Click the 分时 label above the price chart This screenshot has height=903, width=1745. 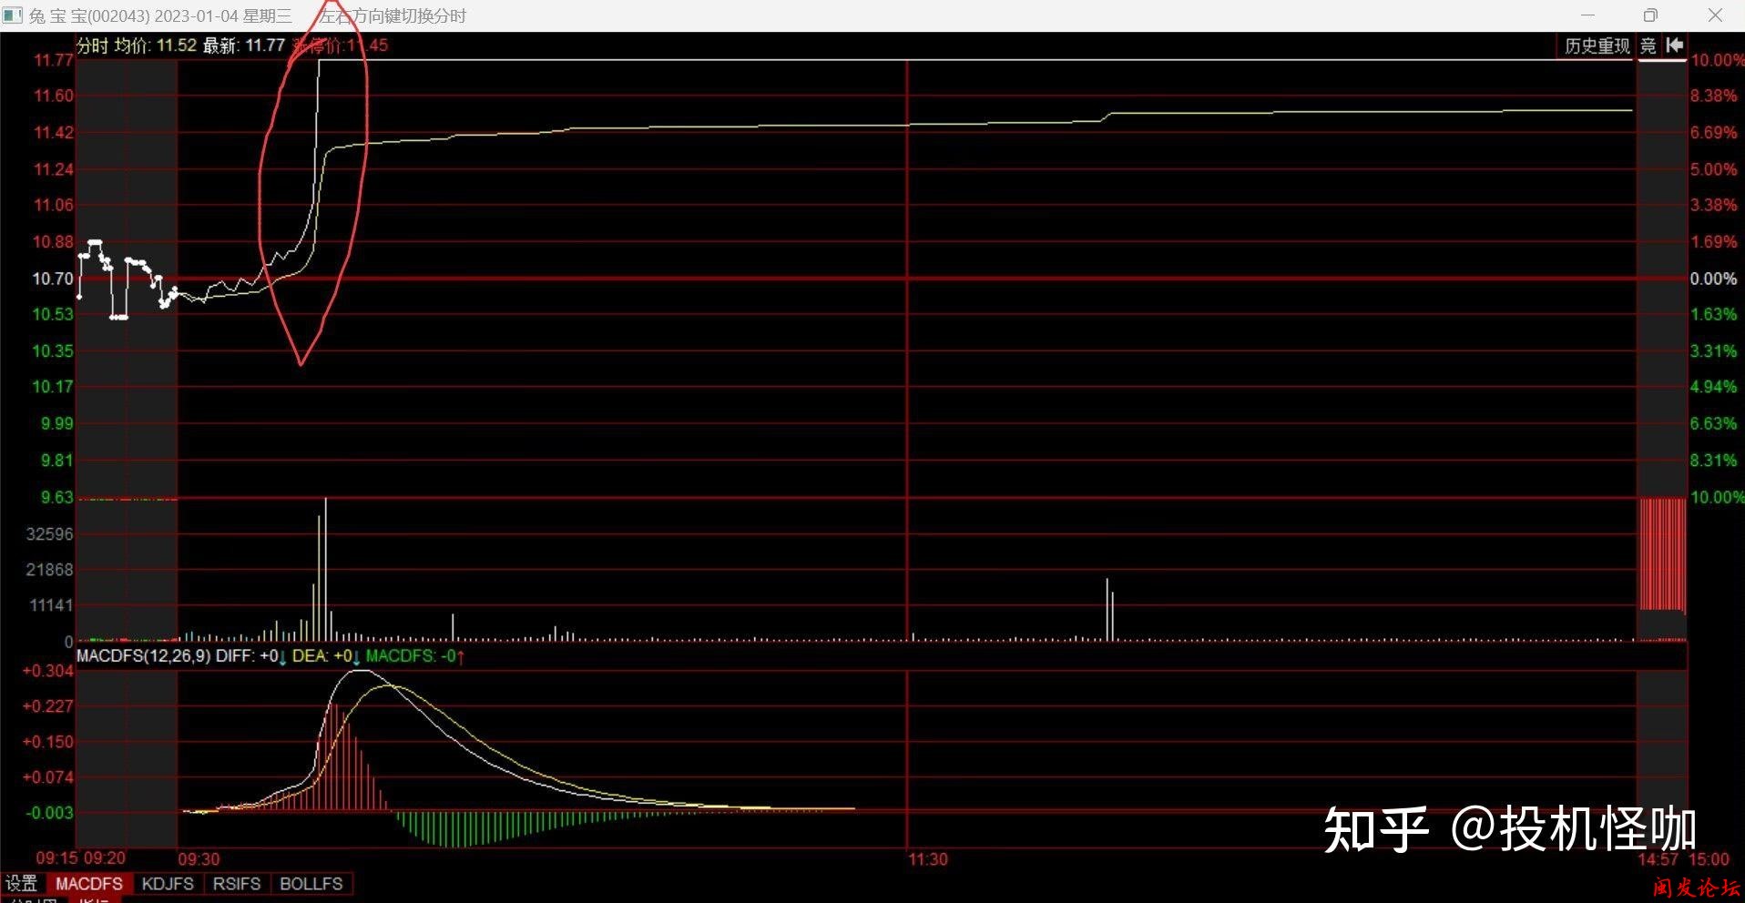pyautogui.click(x=92, y=46)
